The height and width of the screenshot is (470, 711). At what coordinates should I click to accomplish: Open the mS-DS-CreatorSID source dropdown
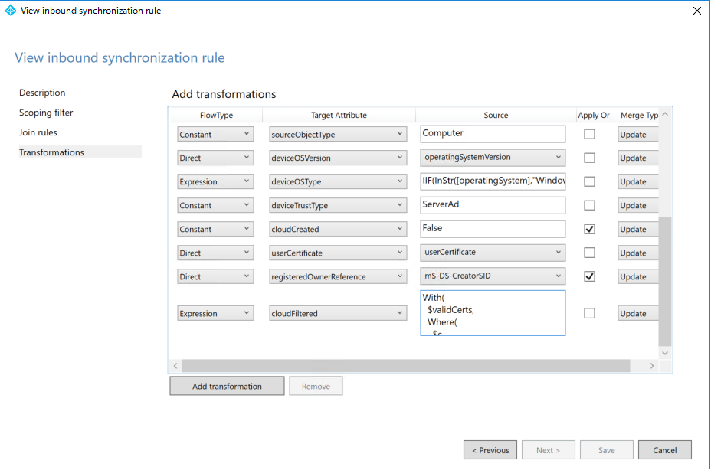tap(493, 276)
